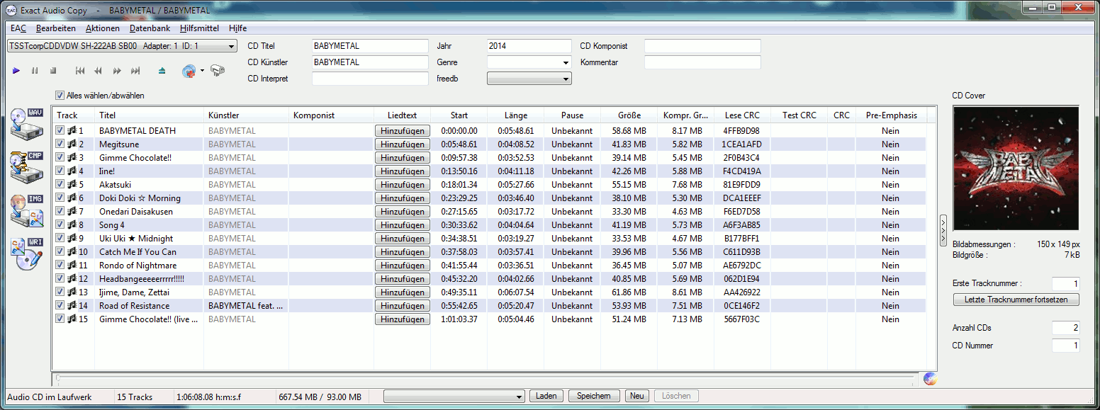
Task: Skip to next track icon
Action: click(135, 71)
